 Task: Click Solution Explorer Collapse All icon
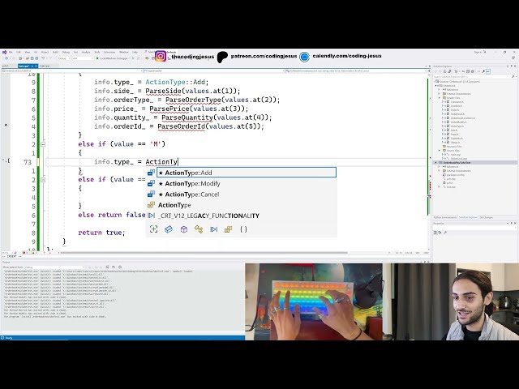[x=468, y=71]
